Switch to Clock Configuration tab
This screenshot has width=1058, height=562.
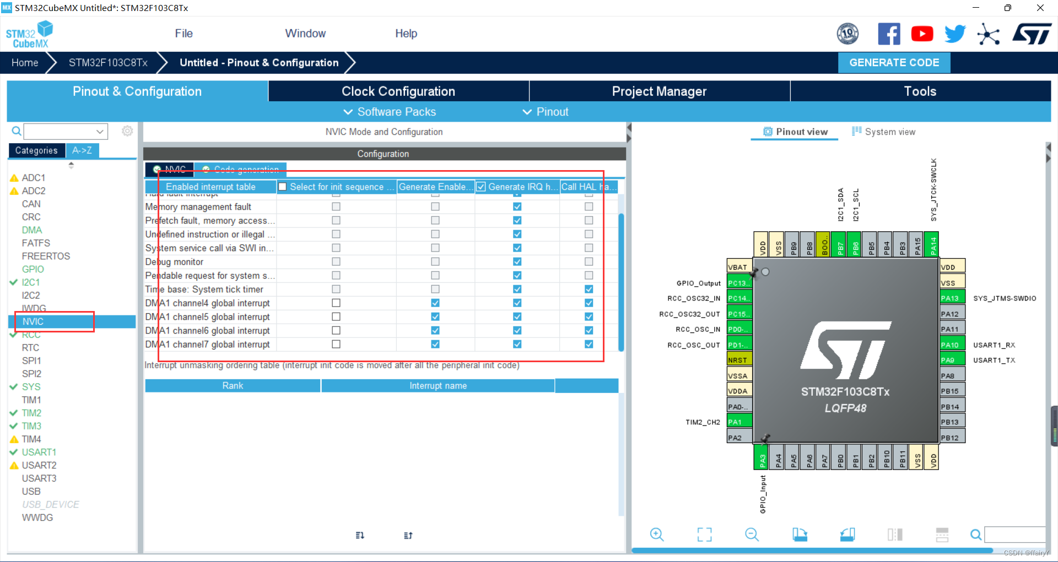(x=398, y=91)
